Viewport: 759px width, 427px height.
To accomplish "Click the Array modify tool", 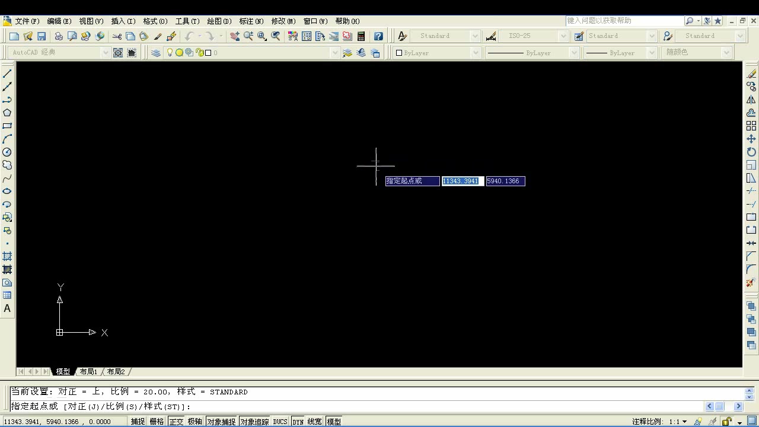I will tap(751, 126).
